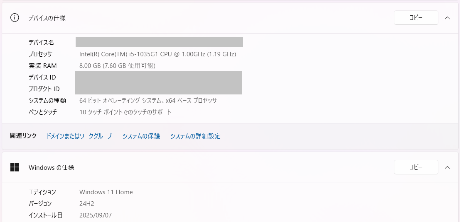Click the Windows の仕様 header title
The image size is (460, 222).
[x=51, y=168]
